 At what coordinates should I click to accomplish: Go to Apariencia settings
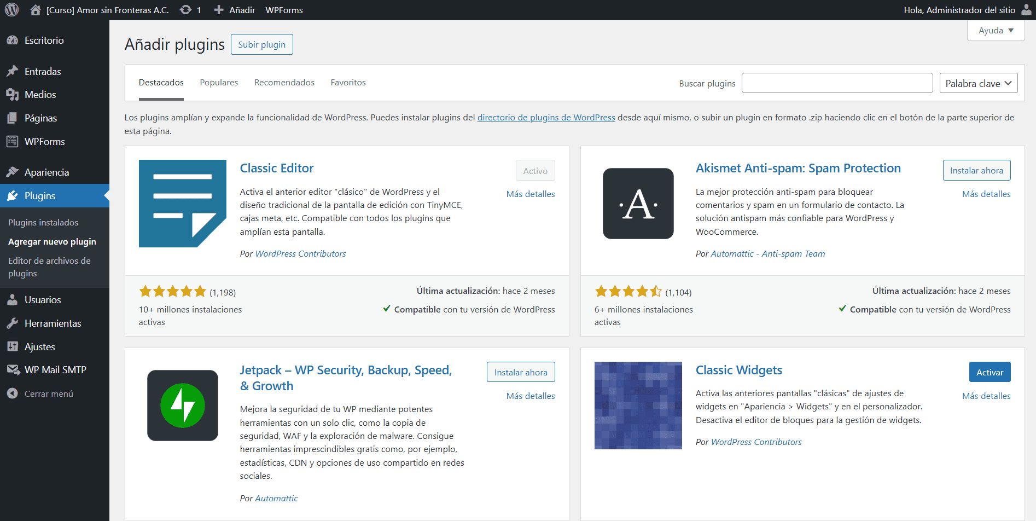click(x=46, y=172)
